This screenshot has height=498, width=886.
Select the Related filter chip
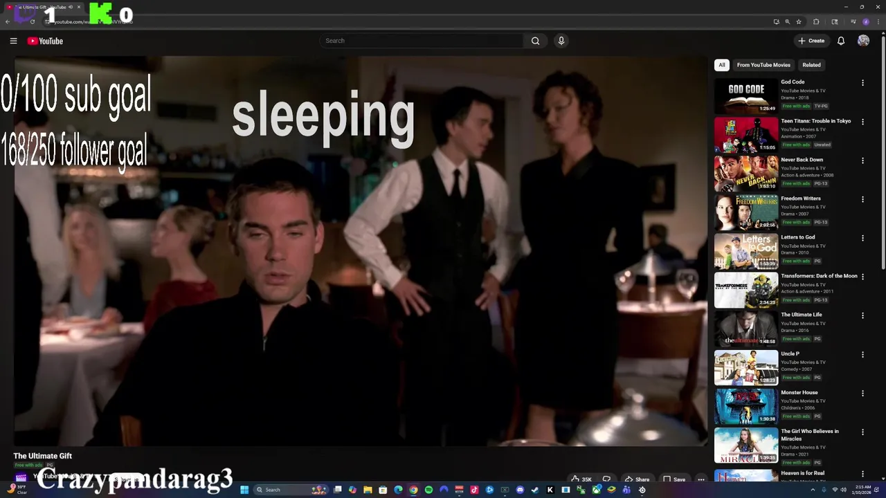pos(811,65)
